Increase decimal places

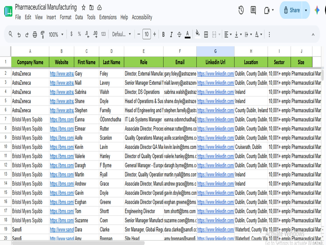(95, 34)
